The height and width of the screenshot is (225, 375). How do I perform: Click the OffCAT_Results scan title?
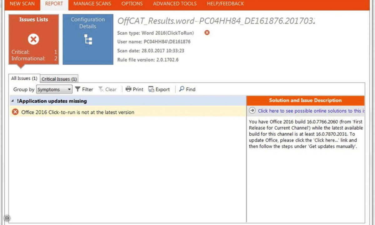pyautogui.click(x=216, y=21)
